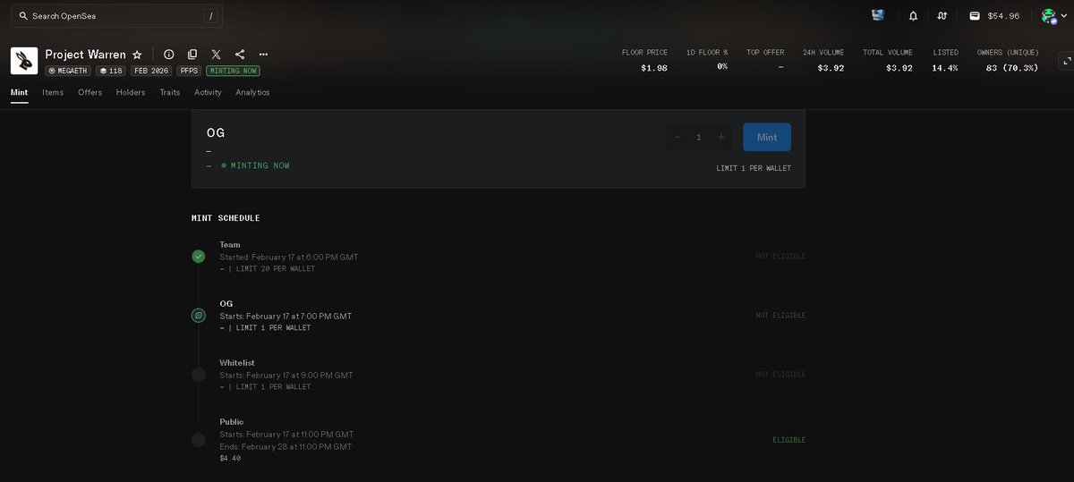Click the MEGAETH chain badge

click(x=68, y=71)
